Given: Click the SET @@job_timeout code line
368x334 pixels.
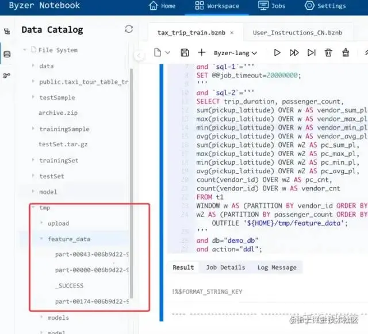Looking at the screenshot, I should [249, 75].
